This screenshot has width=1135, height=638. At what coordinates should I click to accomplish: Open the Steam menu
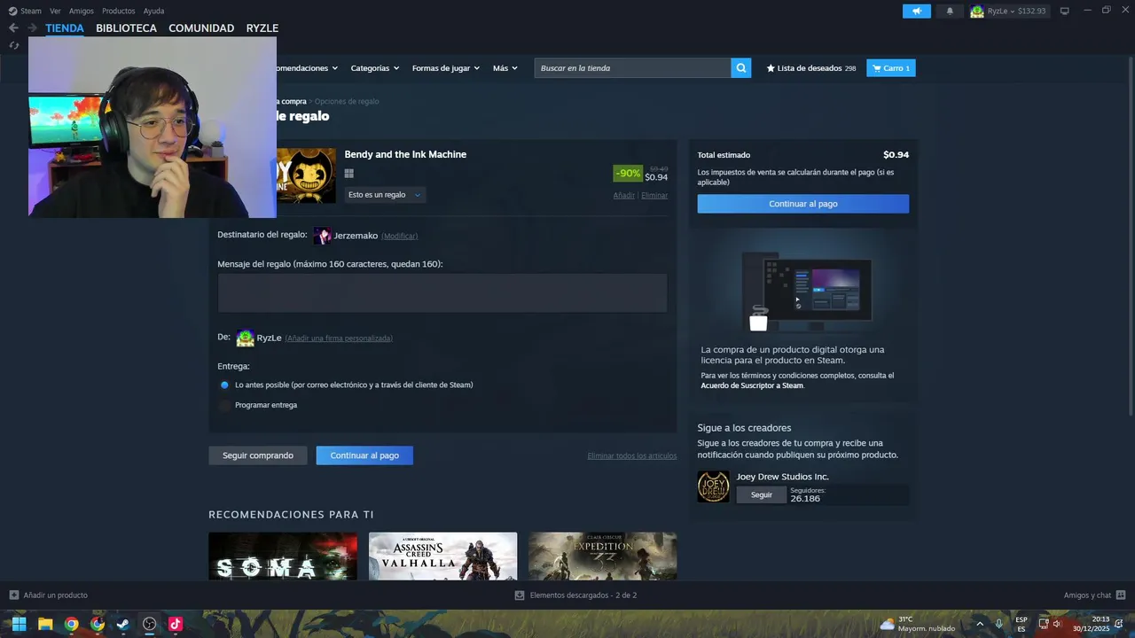point(31,11)
